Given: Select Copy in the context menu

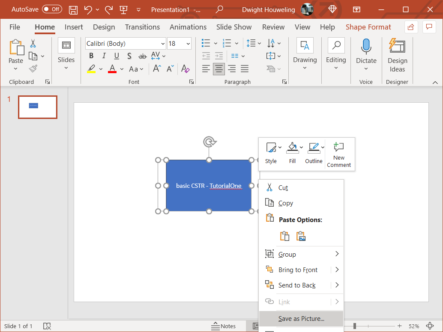Looking at the screenshot, I should 286,203.
